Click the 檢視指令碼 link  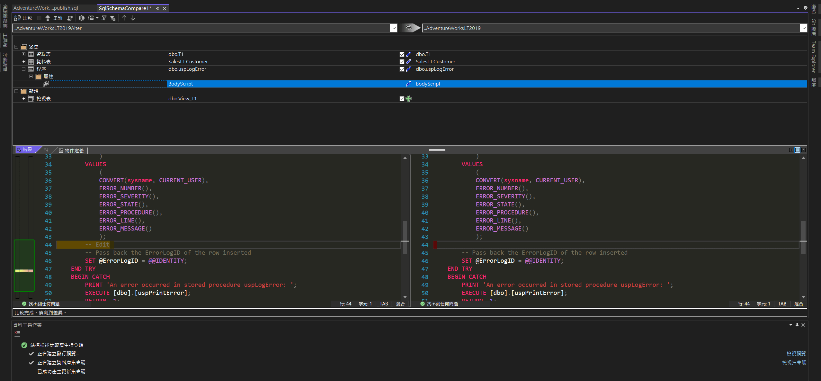(794, 362)
